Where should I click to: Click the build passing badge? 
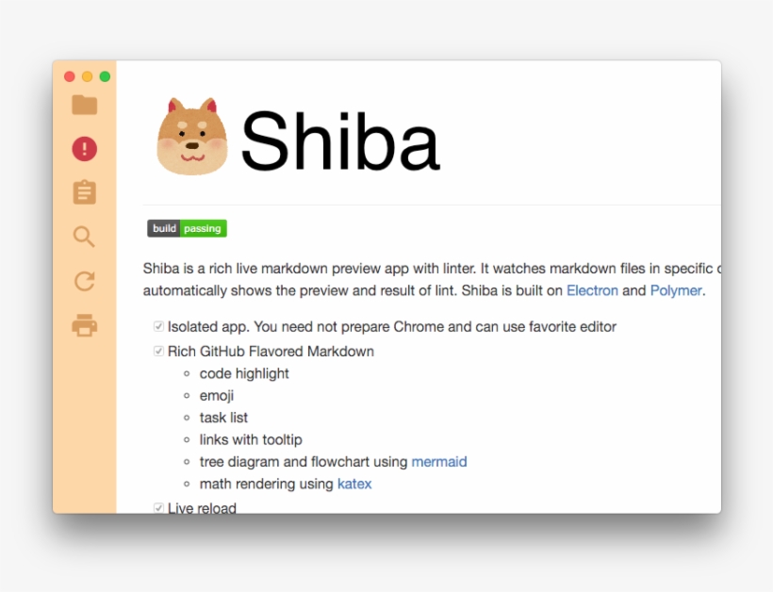click(187, 229)
